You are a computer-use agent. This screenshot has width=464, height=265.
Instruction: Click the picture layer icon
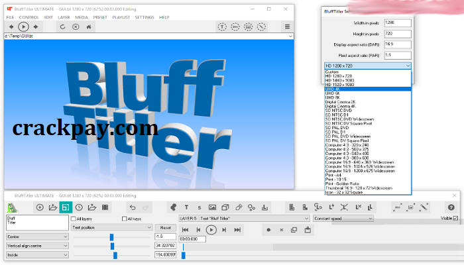pyautogui.click(x=212, y=207)
